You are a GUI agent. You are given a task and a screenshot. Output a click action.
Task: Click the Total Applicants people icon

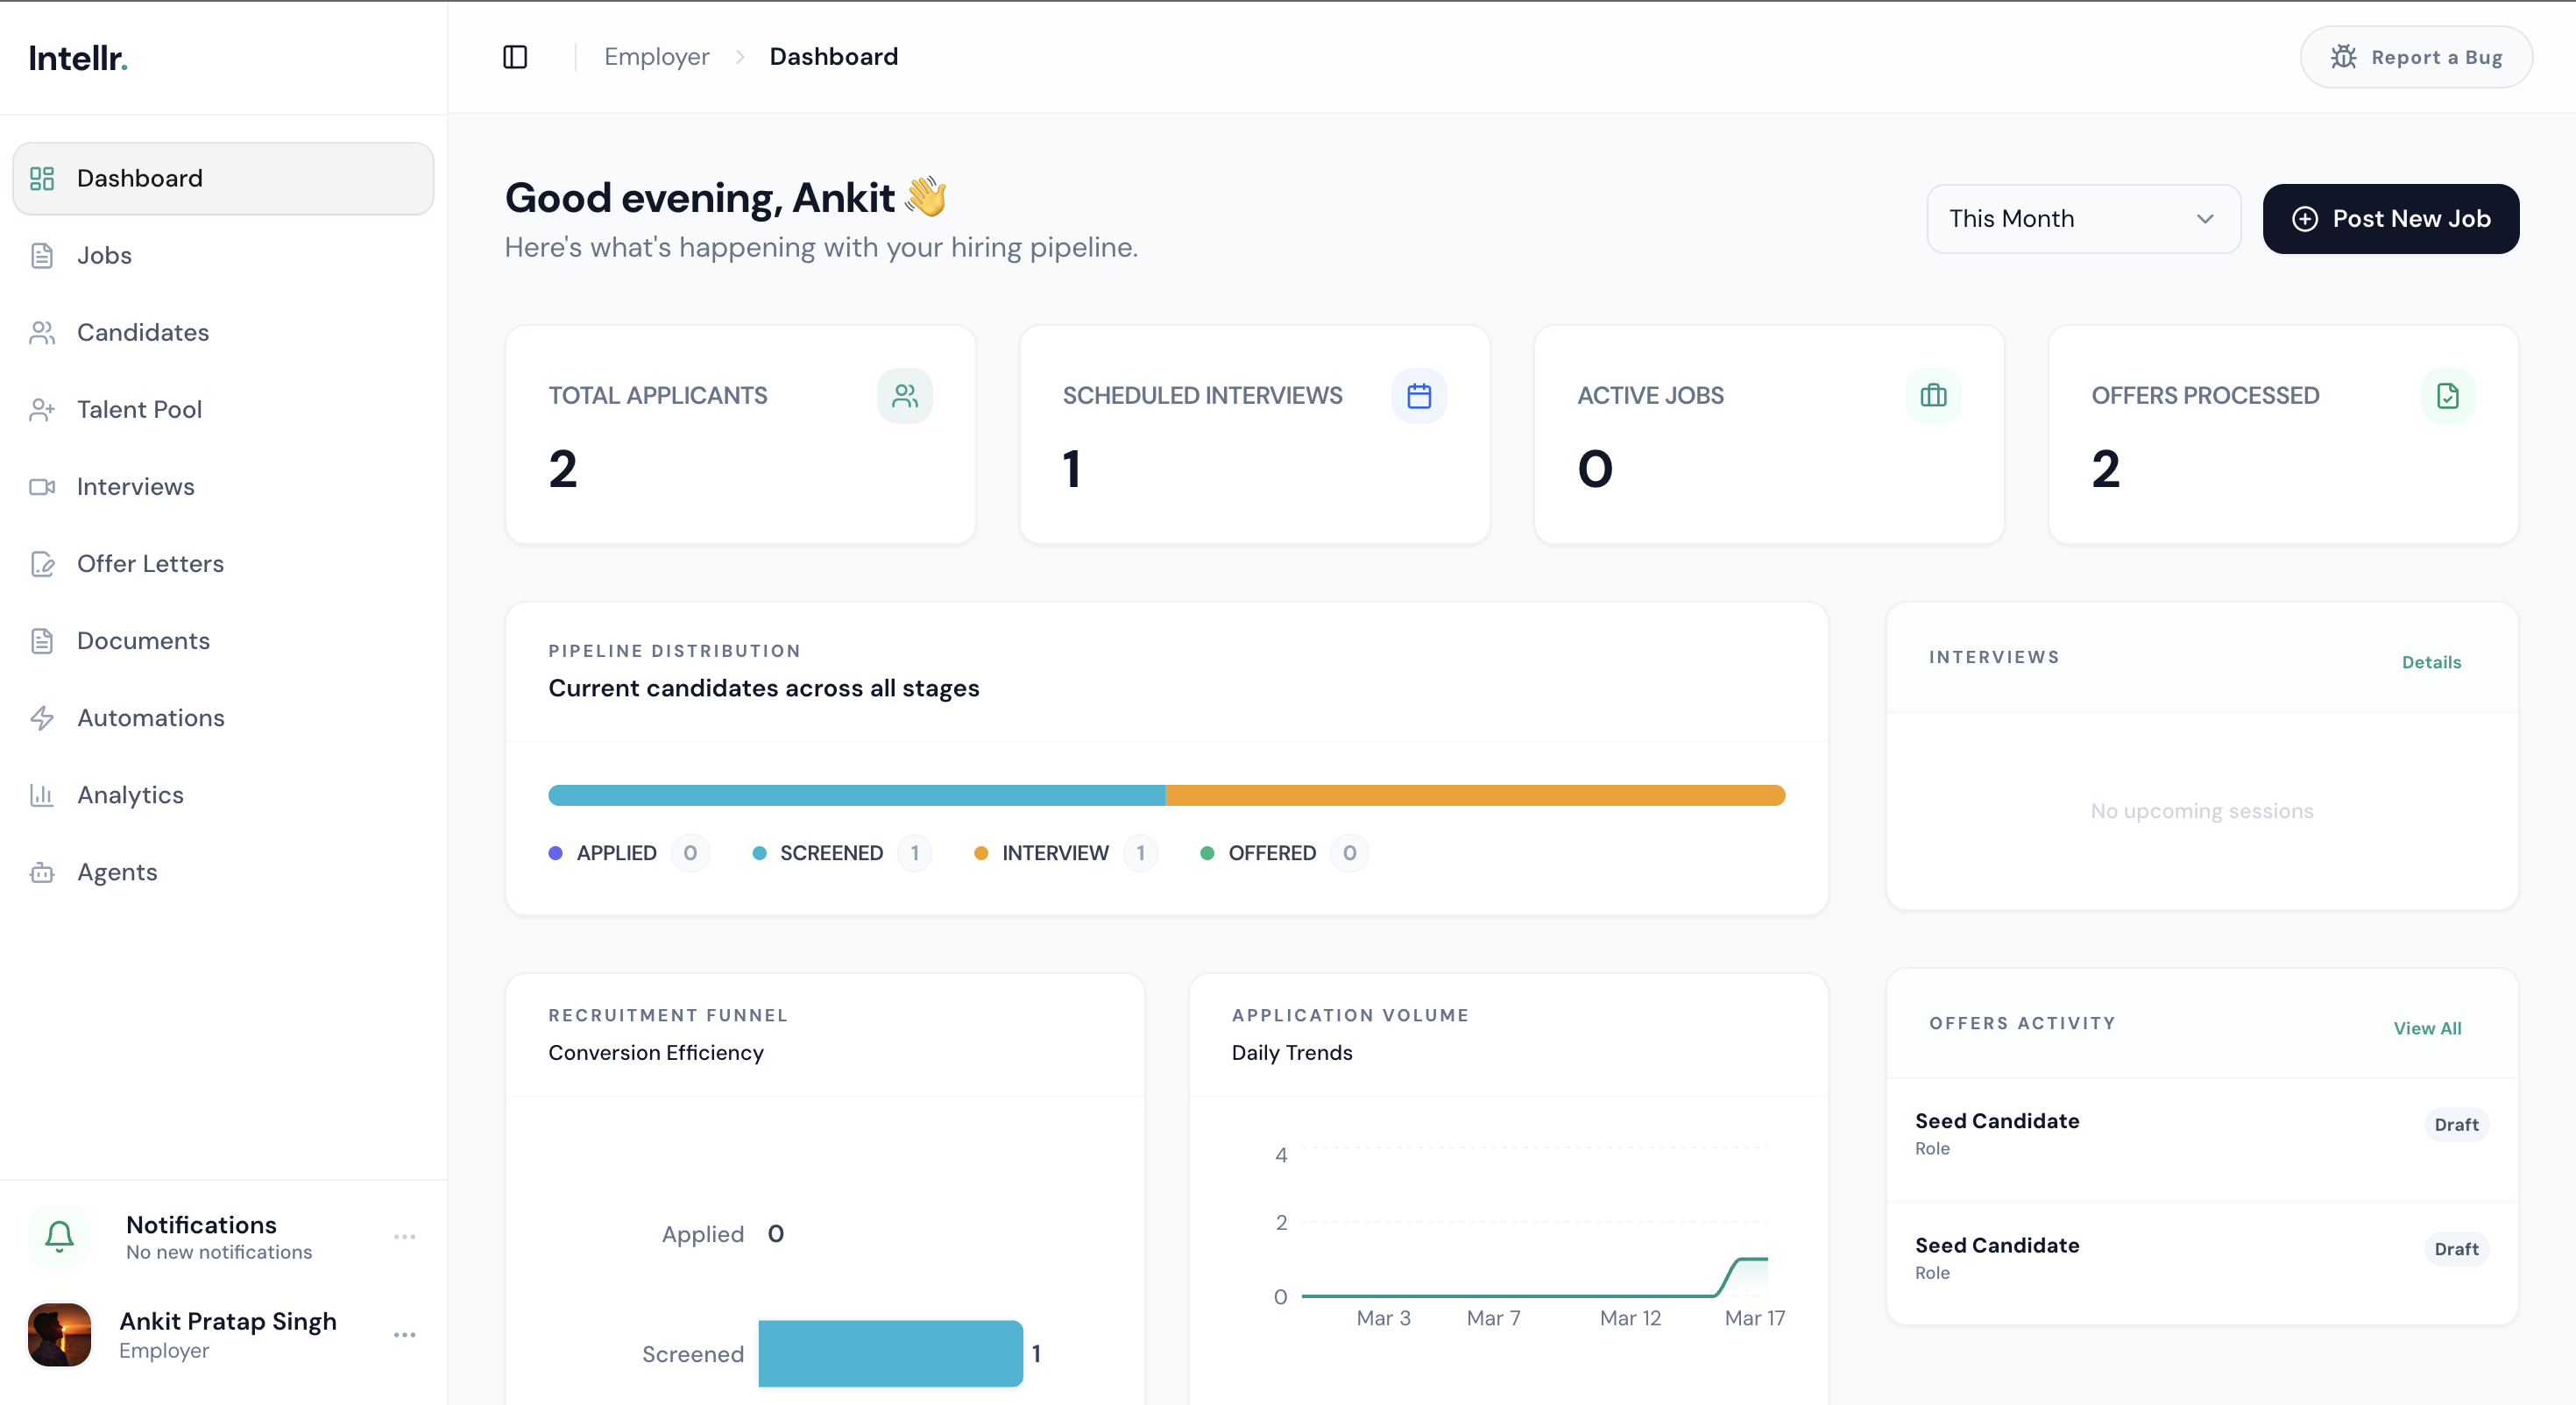click(904, 396)
